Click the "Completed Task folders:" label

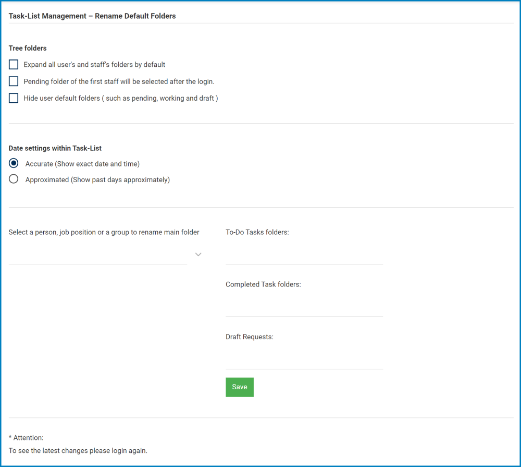(x=263, y=284)
